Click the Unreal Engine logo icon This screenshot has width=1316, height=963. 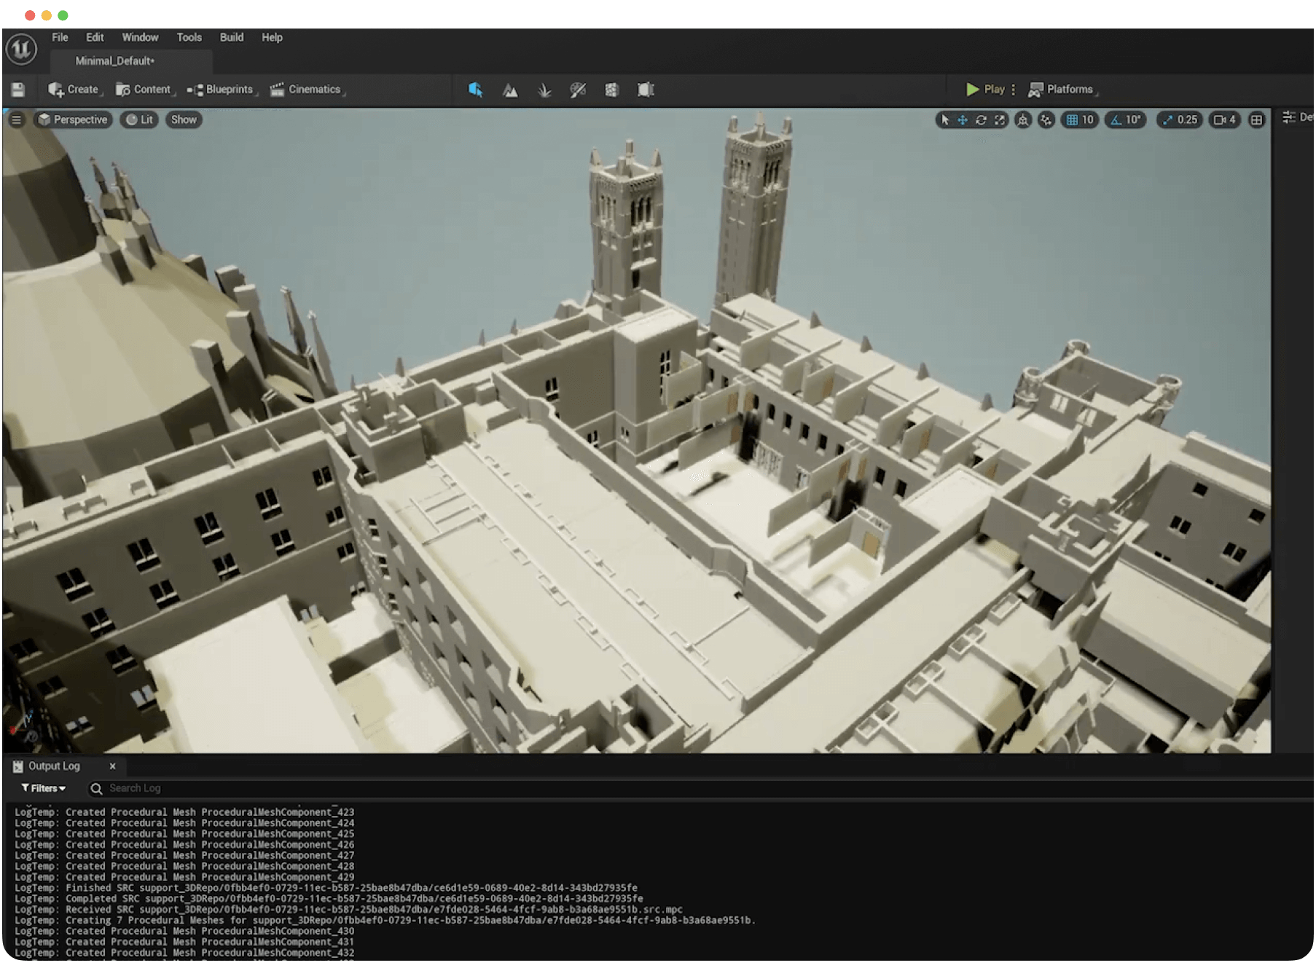pos(21,49)
